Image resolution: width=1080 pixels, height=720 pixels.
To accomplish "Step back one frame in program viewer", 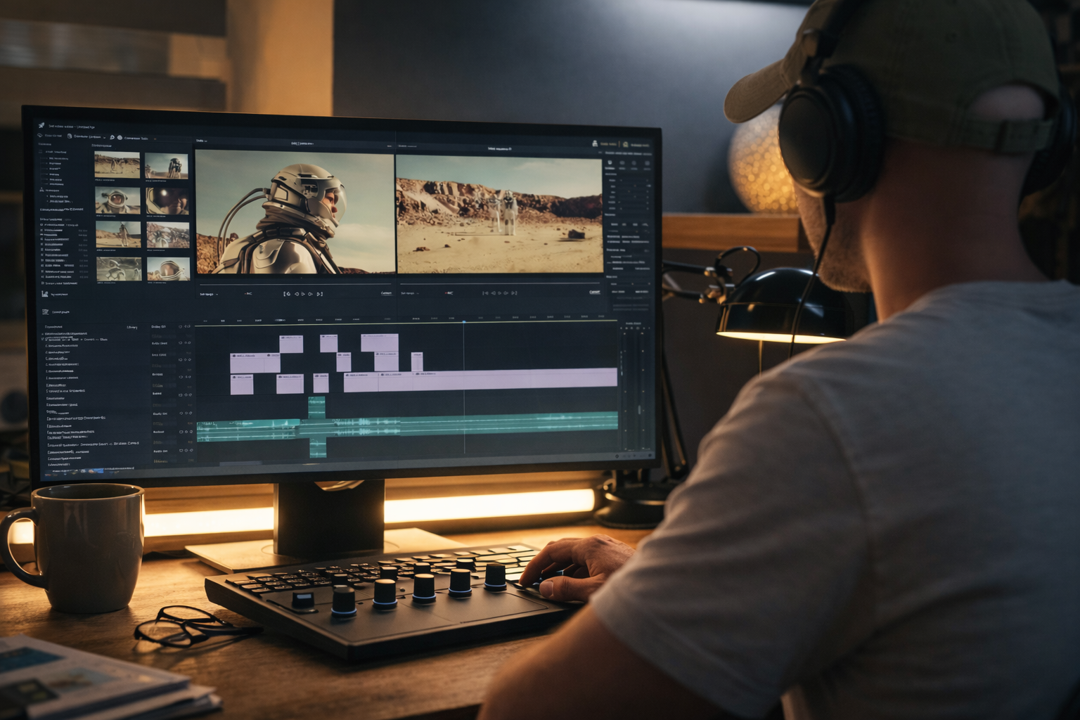I will pyautogui.click(x=493, y=292).
